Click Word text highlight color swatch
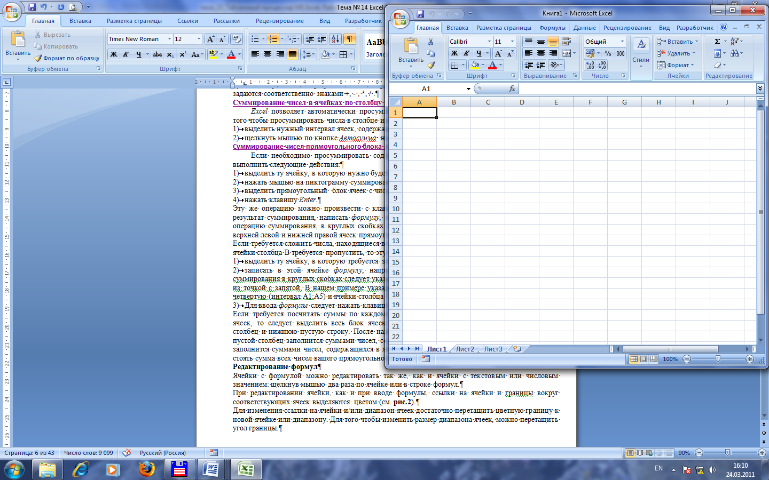769x480 pixels. (213, 54)
